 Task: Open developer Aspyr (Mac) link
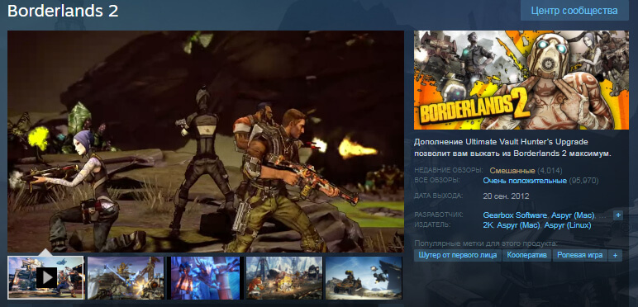click(574, 215)
